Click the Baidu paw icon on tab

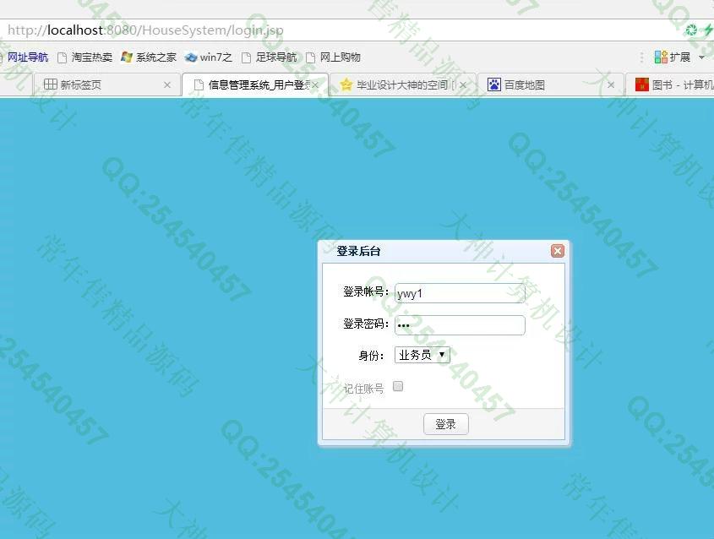pos(494,84)
